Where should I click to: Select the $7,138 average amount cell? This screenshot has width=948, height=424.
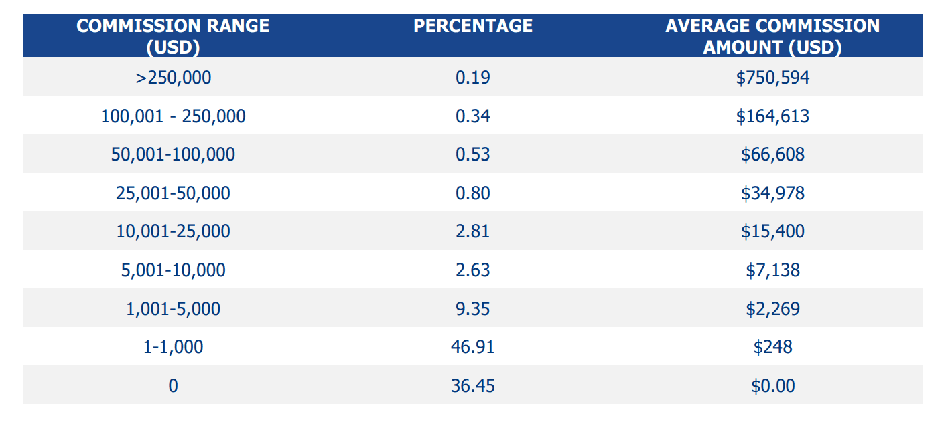click(x=772, y=270)
